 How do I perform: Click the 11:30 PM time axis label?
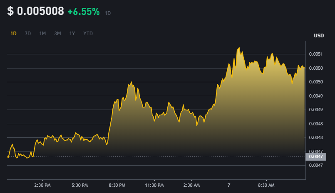(154, 185)
